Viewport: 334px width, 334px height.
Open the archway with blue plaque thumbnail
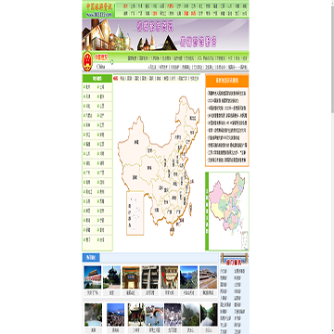tap(131, 277)
